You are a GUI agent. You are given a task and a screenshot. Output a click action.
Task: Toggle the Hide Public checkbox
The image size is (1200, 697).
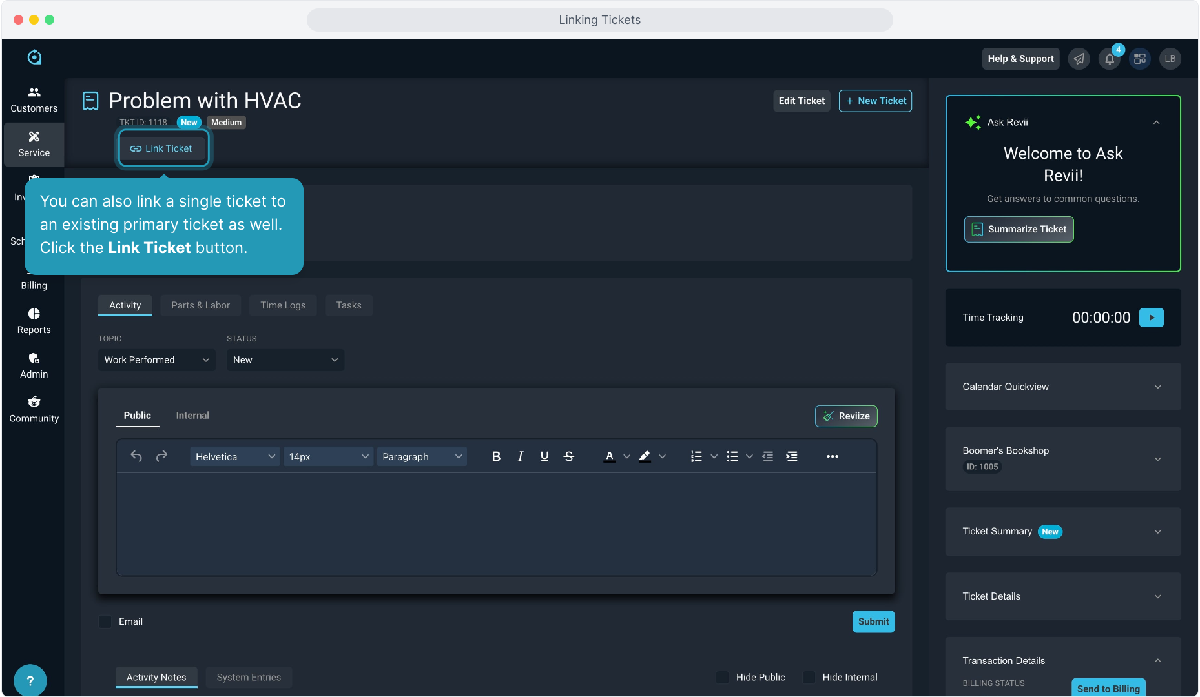[723, 677]
